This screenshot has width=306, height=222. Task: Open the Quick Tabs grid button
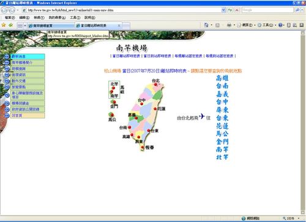point(20,26)
